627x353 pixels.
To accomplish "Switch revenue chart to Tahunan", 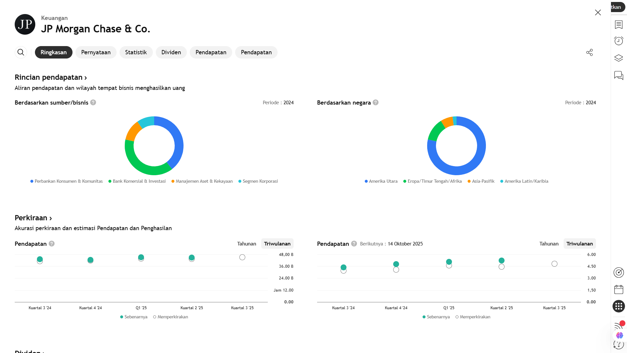I will click(x=247, y=244).
